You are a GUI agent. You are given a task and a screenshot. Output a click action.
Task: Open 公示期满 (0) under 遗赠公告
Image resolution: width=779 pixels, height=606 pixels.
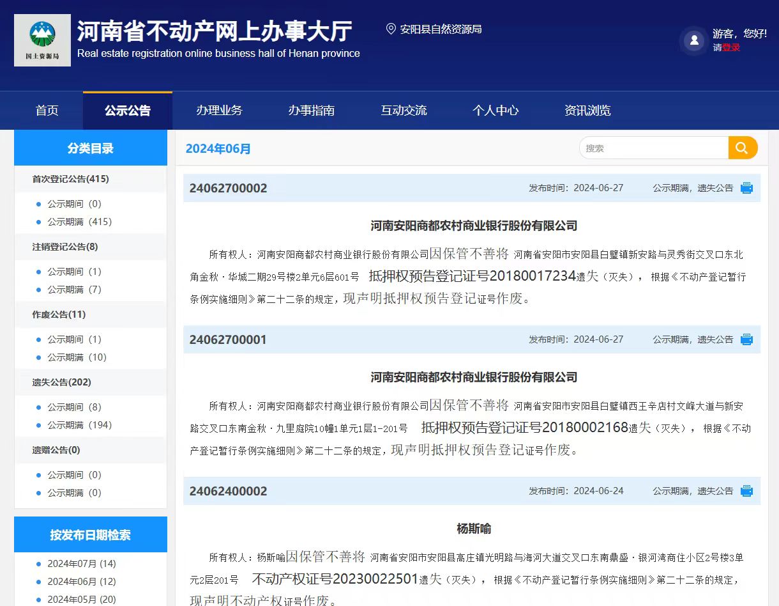(x=74, y=493)
